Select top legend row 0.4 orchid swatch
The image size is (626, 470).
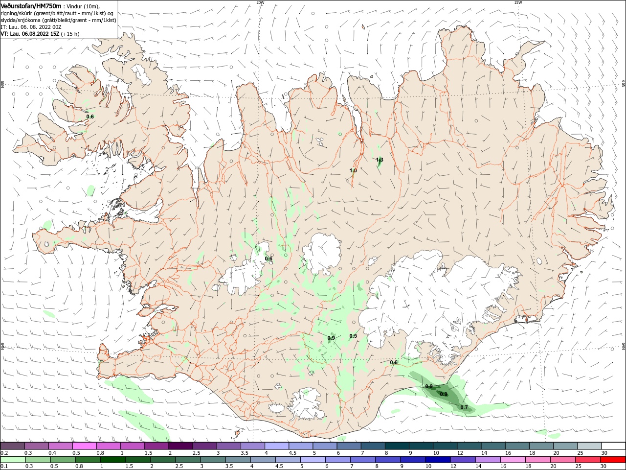61,446
